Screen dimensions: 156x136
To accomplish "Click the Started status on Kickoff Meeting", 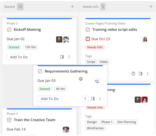I will (14, 47).
